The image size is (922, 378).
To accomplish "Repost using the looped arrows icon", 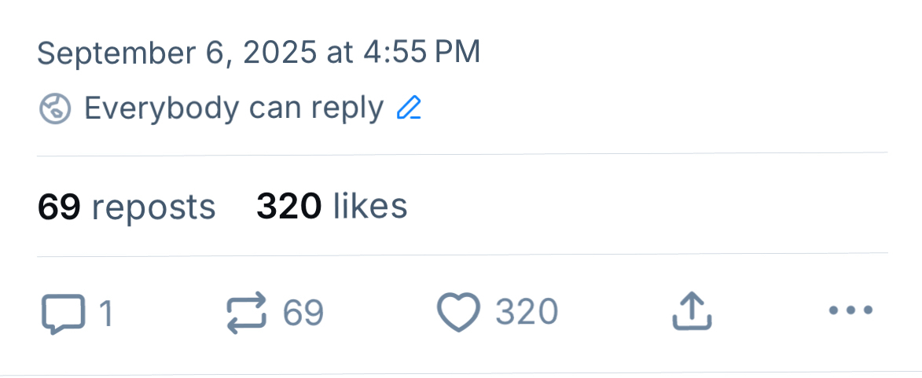I will (x=247, y=313).
